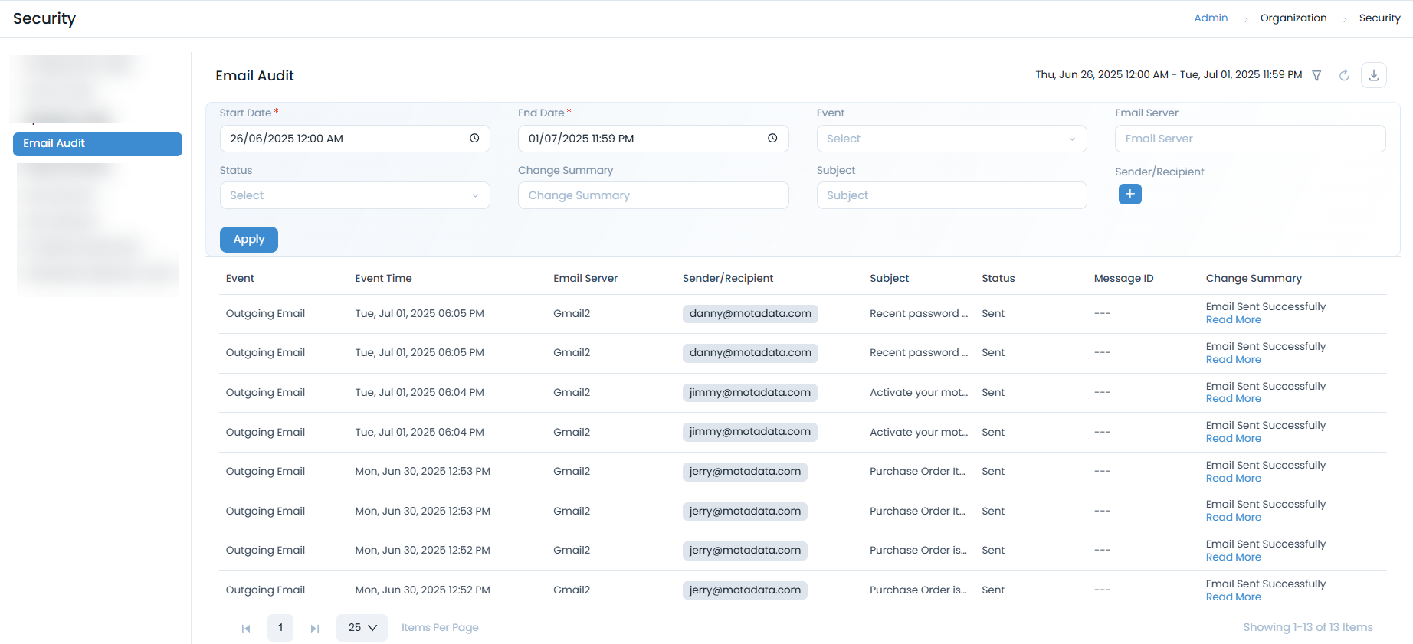Viewport: 1413px width, 644px height.
Task: Click the Subject input field
Action: (x=952, y=195)
